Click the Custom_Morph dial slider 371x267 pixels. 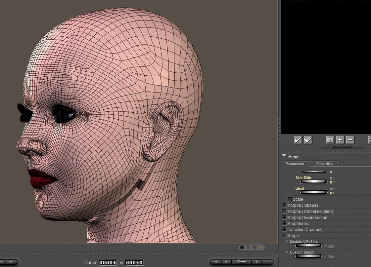(308, 256)
